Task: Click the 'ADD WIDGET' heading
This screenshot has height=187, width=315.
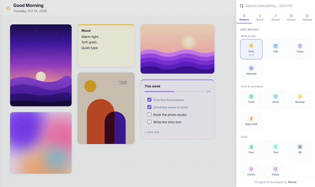Action: 250,30
